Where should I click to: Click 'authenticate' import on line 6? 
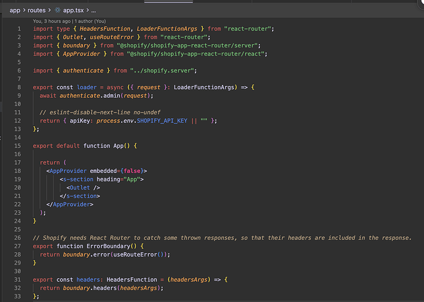pos(83,71)
